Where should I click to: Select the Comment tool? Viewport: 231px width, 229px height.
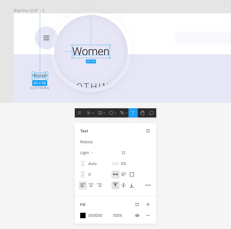click(151, 113)
